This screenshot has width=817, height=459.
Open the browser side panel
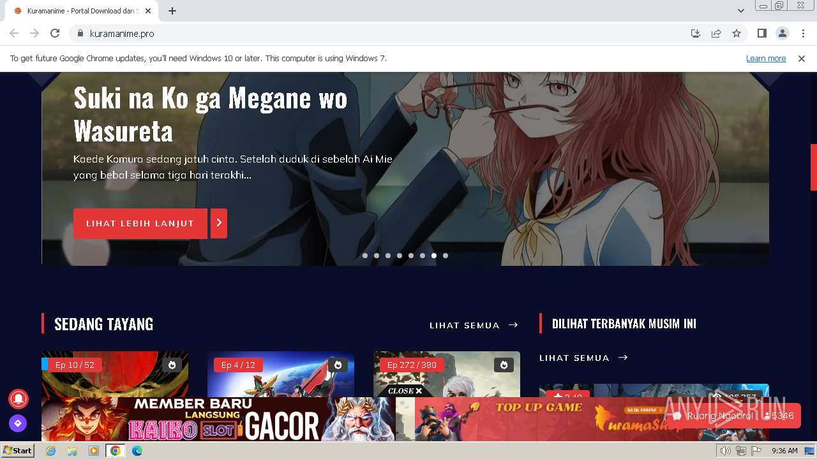click(x=761, y=33)
